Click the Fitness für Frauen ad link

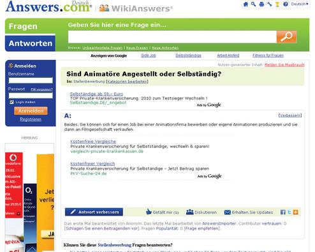[268, 56]
